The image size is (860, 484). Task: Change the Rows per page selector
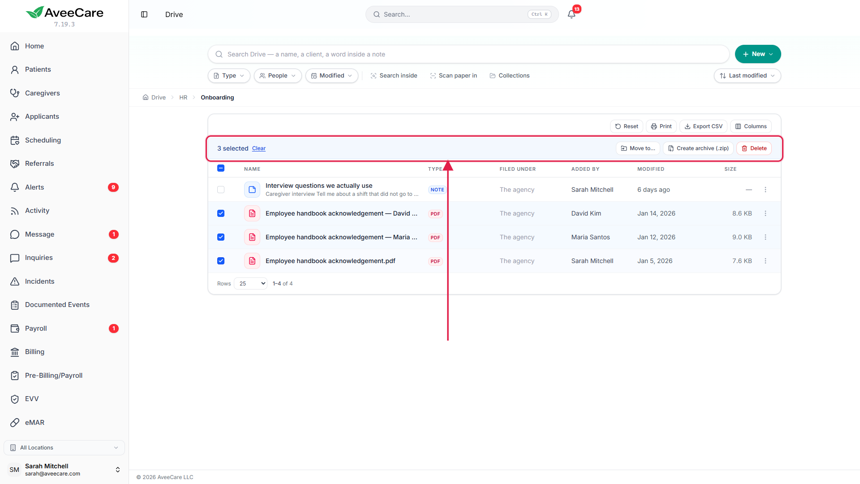click(251, 284)
